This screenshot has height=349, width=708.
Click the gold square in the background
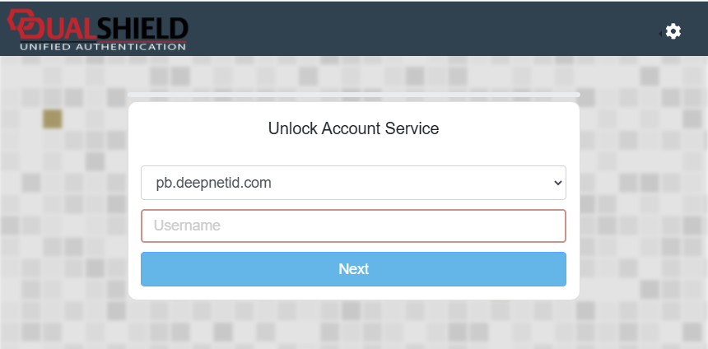pos(53,119)
